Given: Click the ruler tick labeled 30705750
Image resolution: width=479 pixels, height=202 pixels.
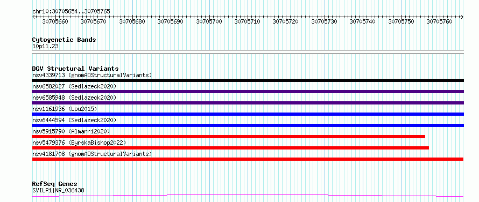Looking at the screenshot, I should [401, 21].
